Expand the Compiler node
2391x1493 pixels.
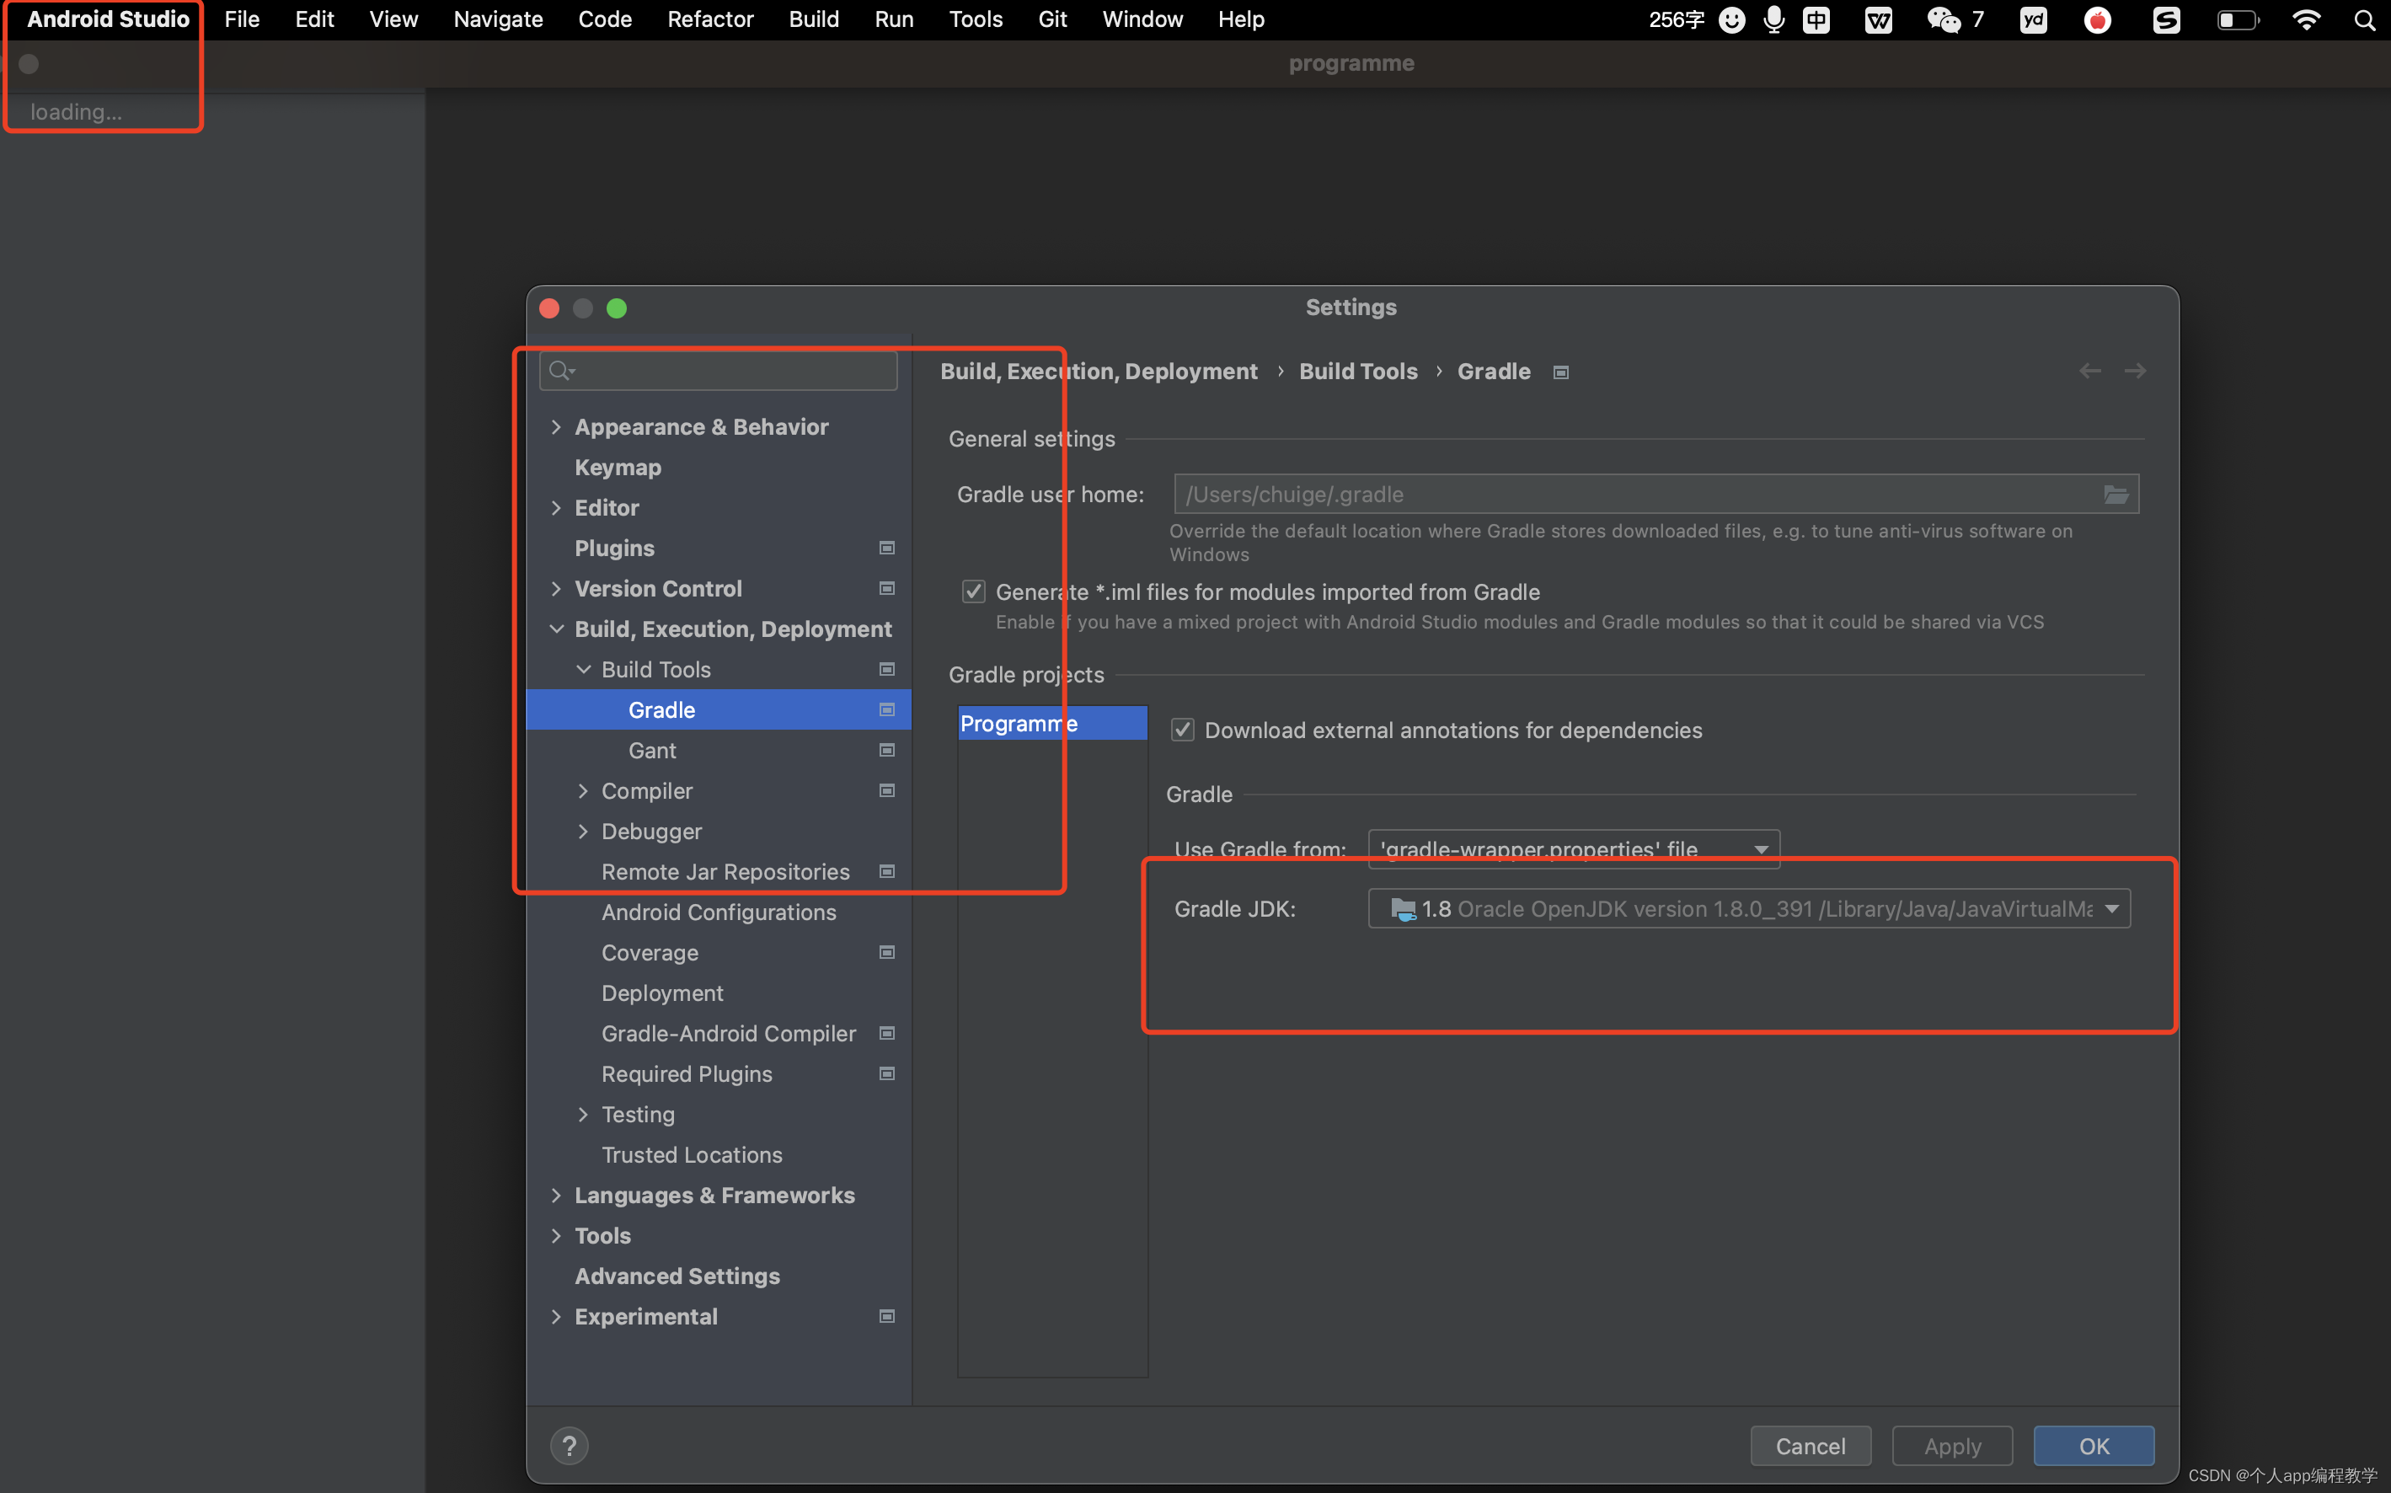click(582, 791)
